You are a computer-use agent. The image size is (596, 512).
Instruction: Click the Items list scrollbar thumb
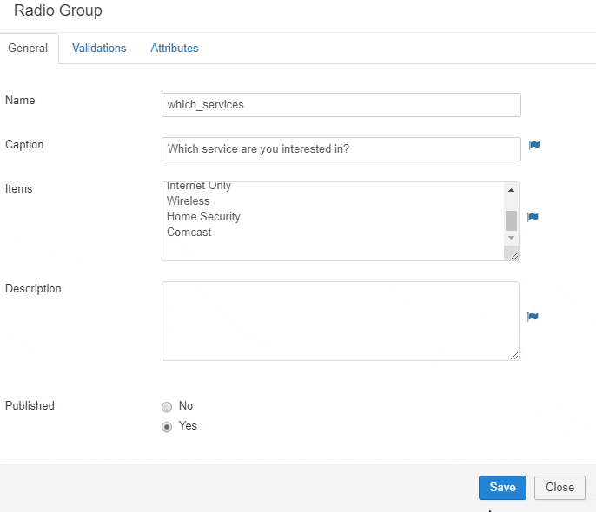tap(511, 220)
